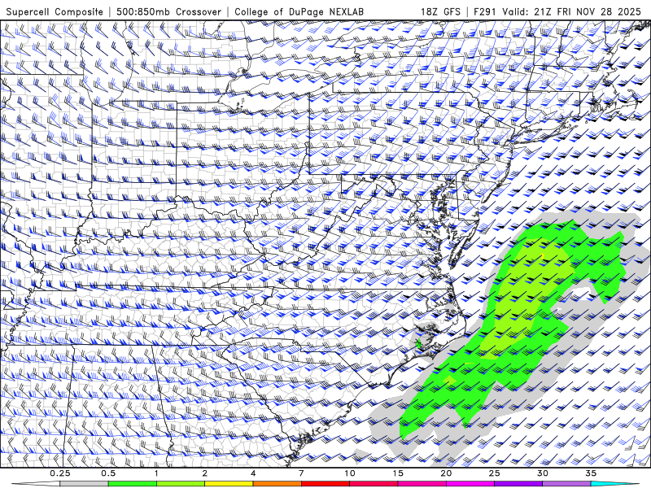Click the '25' scale label
The height and width of the screenshot is (488, 651).
click(x=494, y=473)
